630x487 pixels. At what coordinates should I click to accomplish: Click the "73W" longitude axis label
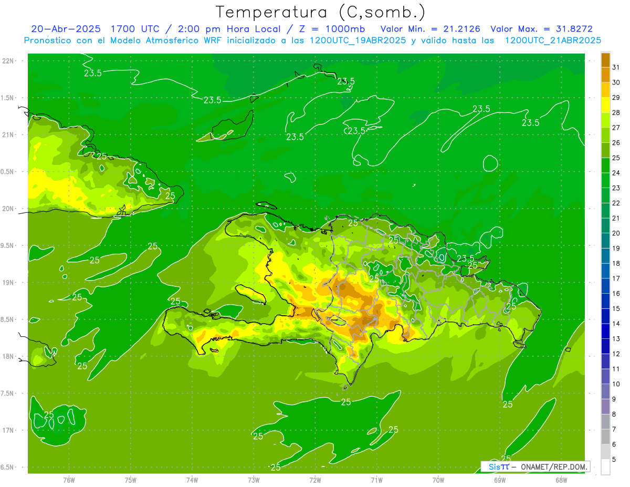click(x=254, y=480)
